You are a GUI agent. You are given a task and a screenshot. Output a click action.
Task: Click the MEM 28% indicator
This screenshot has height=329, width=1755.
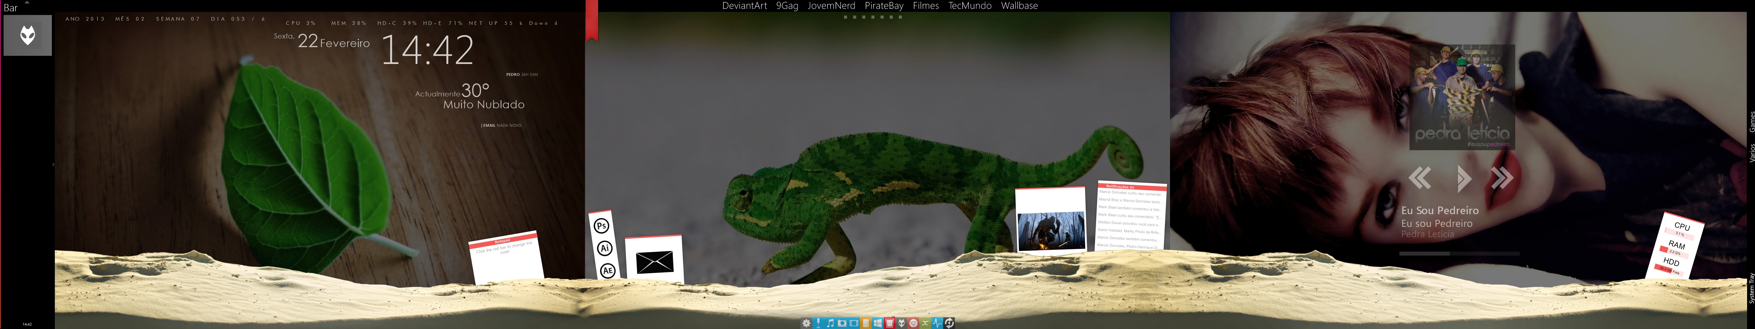tap(349, 23)
